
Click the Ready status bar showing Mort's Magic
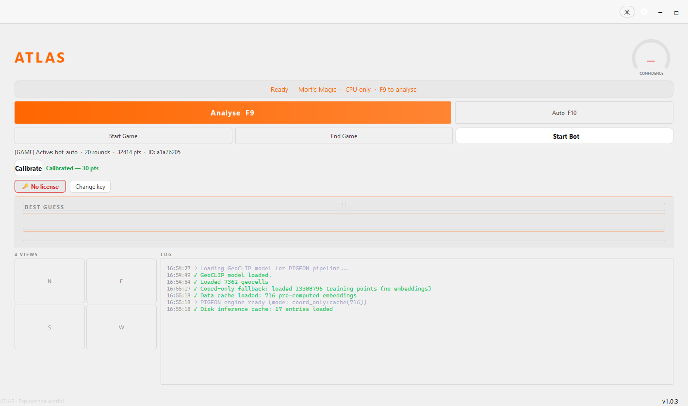(344, 89)
